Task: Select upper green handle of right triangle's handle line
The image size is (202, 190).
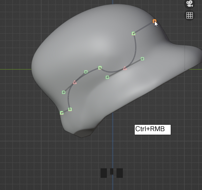Action: click(x=142, y=59)
